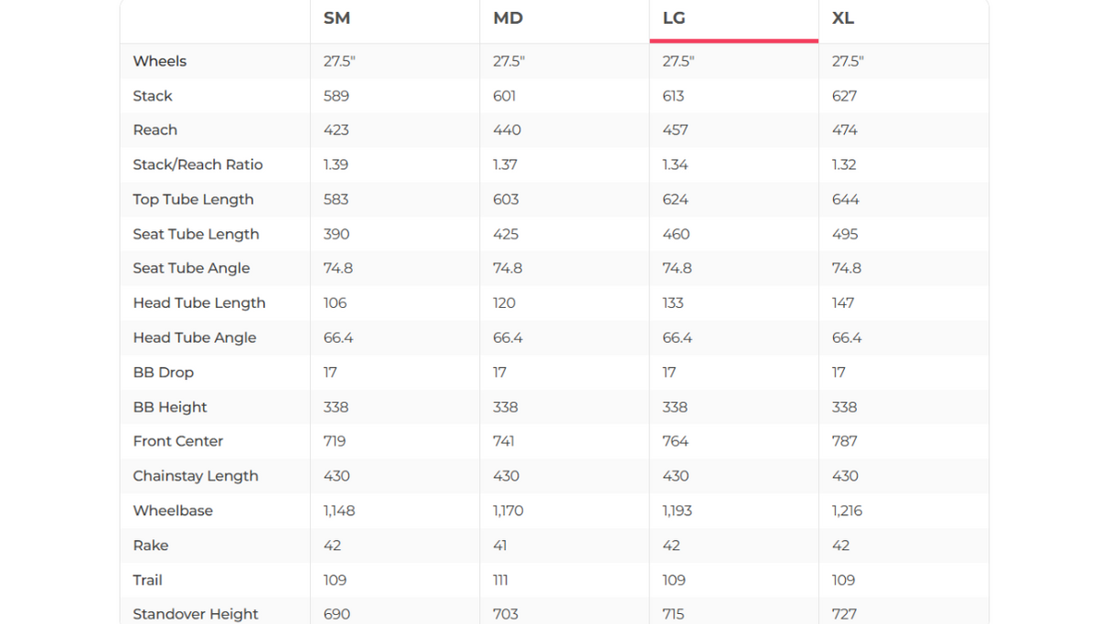Click the MD Trail value 111
The image size is (1110, 624).
click(x=500, y=579)
